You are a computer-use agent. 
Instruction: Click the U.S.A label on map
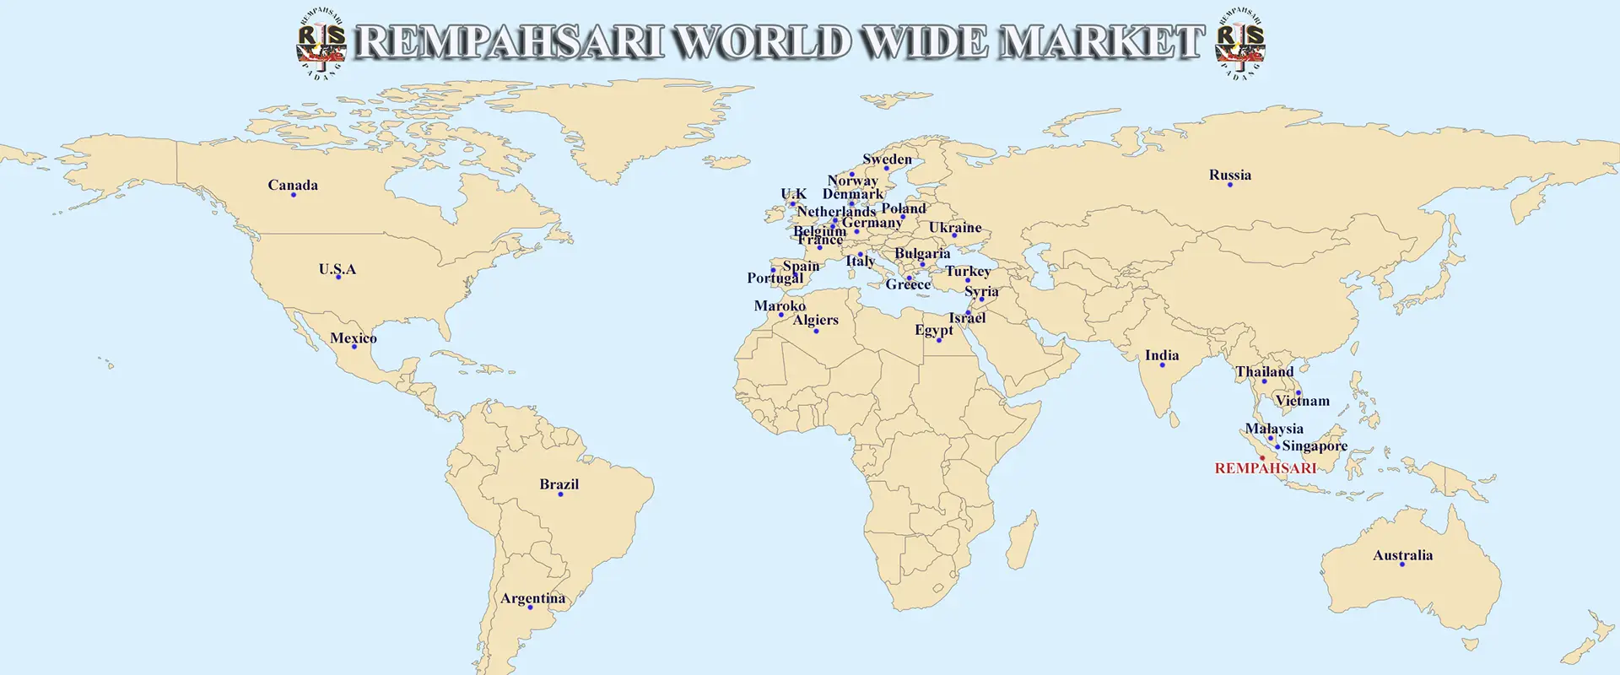tap(337, 269)
